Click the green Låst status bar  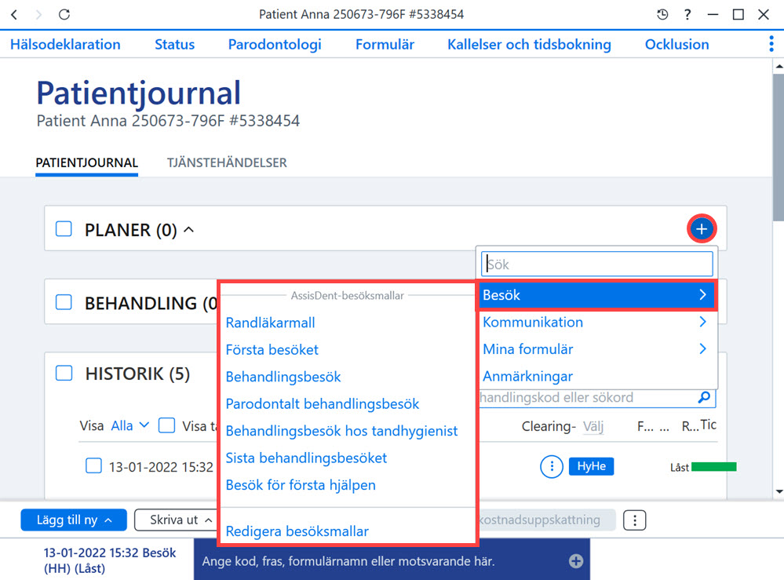713,467
